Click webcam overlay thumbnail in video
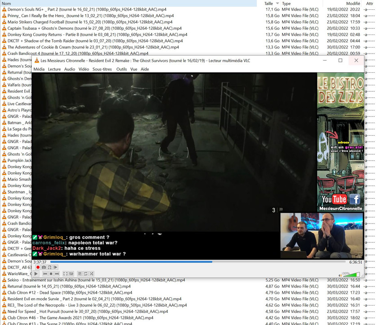This screenshot has width=376, height=325. [x=322, y=235]
